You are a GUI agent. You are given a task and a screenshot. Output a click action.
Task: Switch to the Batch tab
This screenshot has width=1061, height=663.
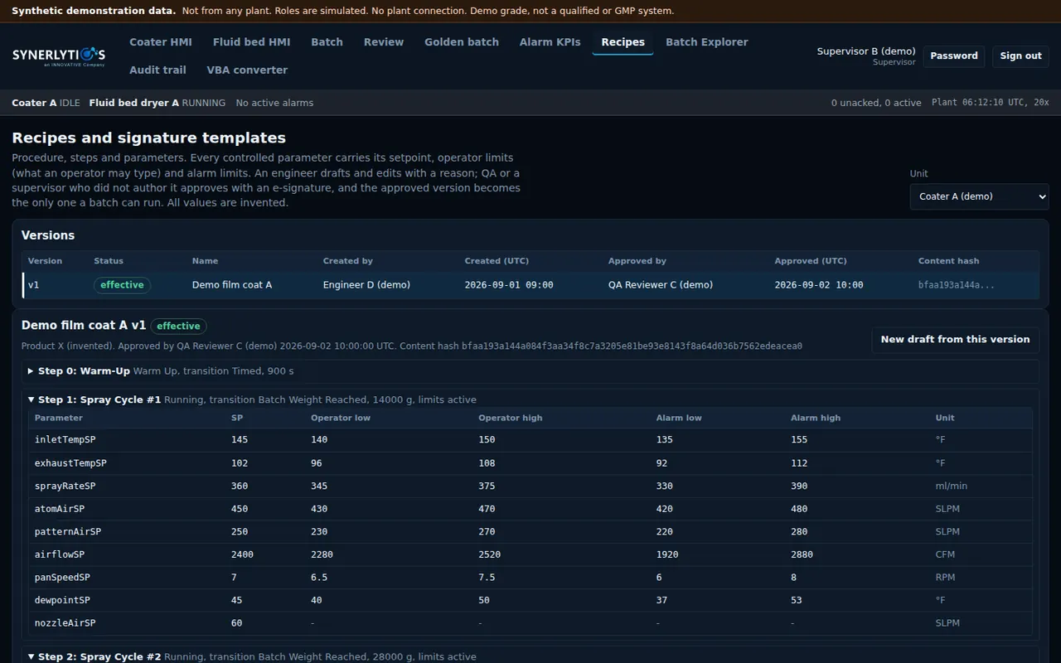327,42
